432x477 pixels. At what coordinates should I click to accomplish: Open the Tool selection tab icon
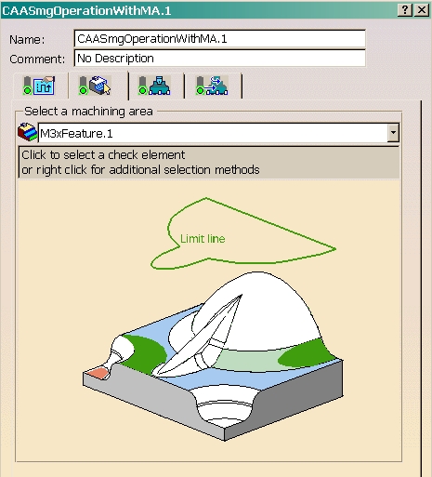154,86
